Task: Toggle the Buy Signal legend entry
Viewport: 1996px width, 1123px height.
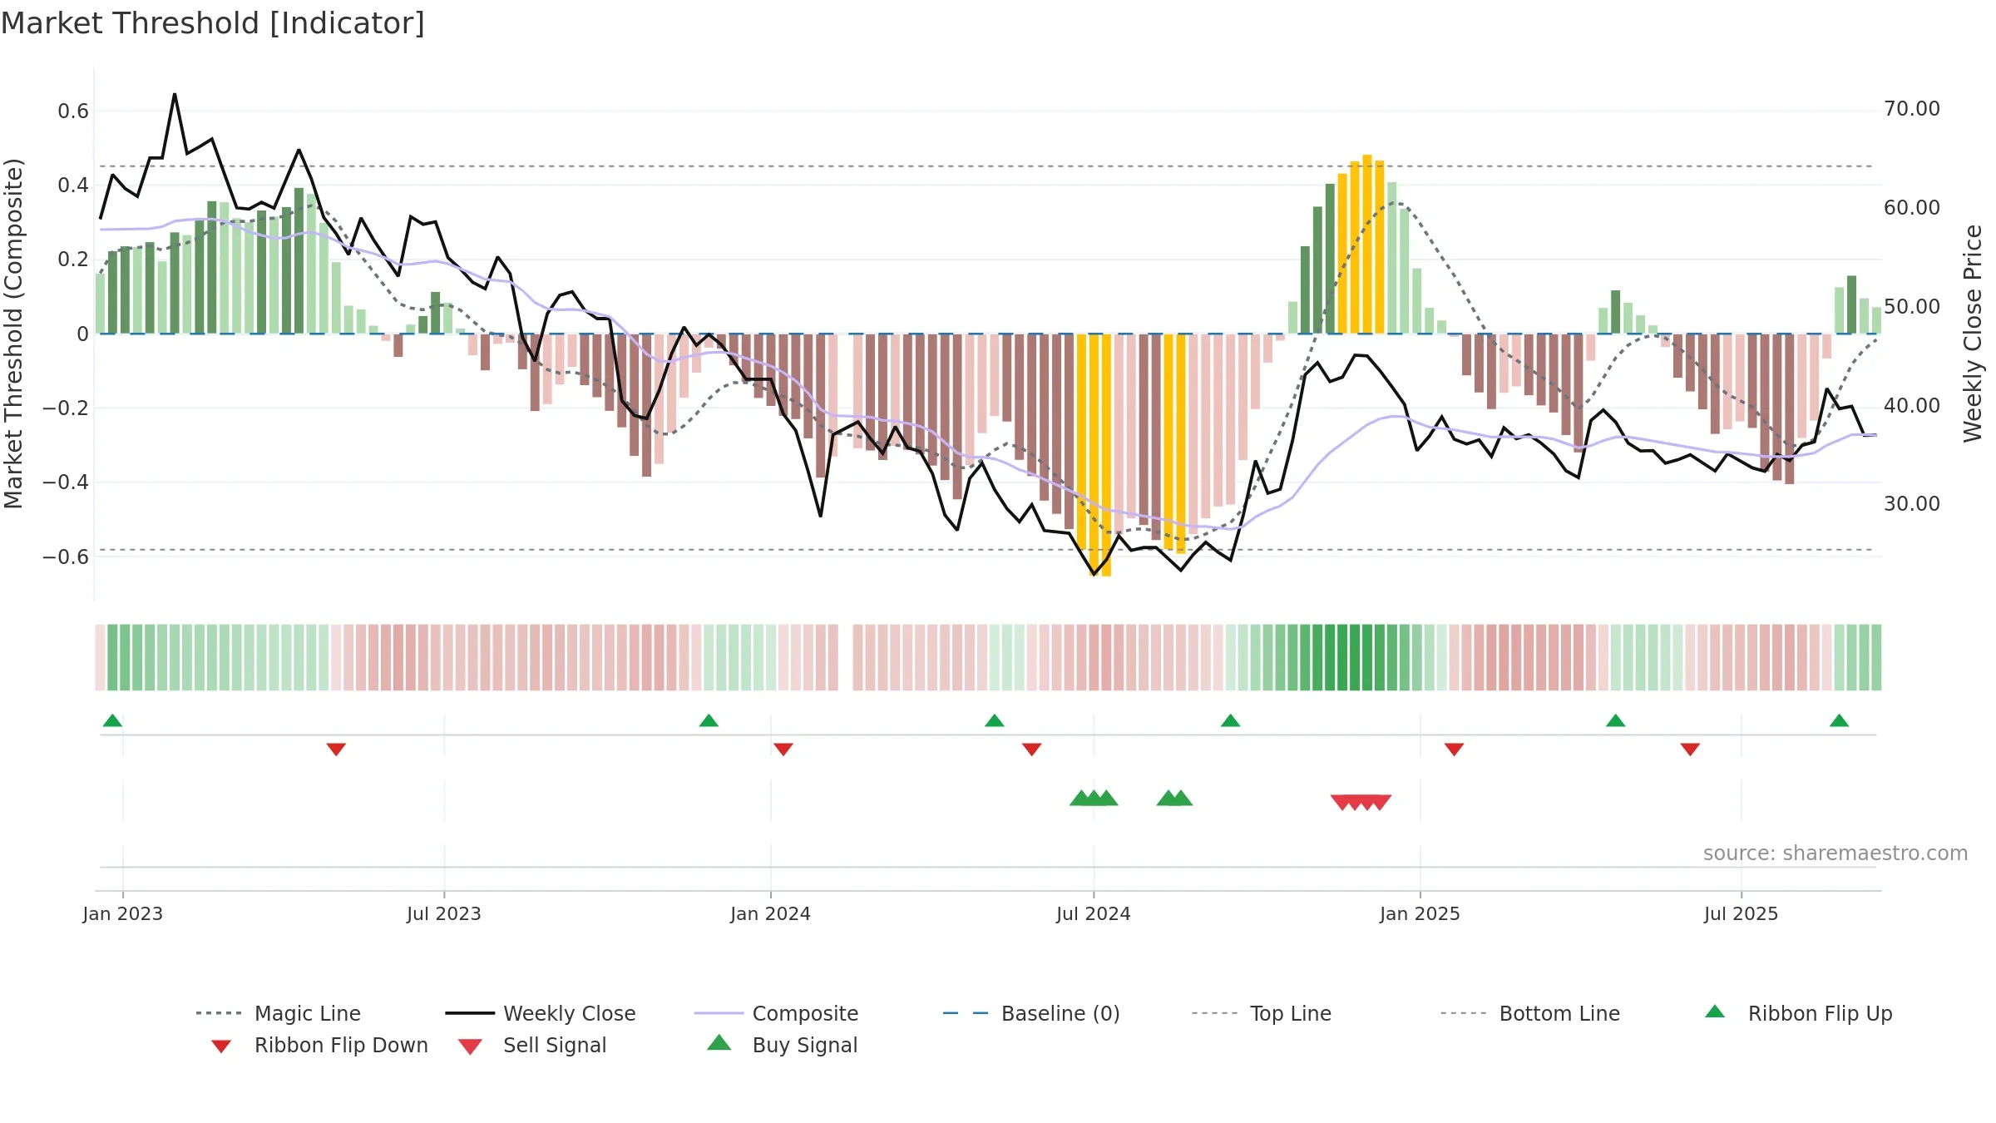Action: pos(782,1045)
